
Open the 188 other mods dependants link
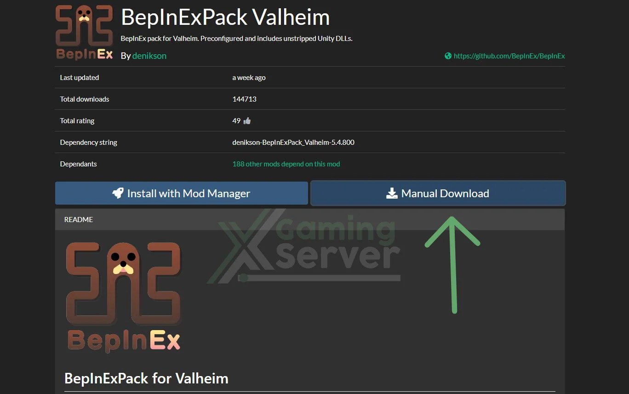click(x=286, y=164)
